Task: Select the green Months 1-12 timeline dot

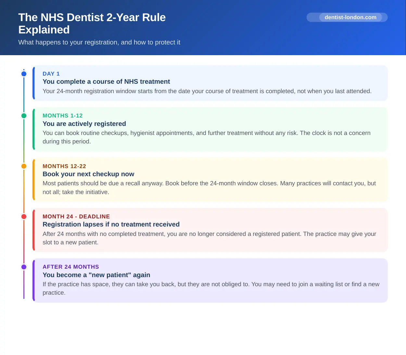Action: pos(24,116)
